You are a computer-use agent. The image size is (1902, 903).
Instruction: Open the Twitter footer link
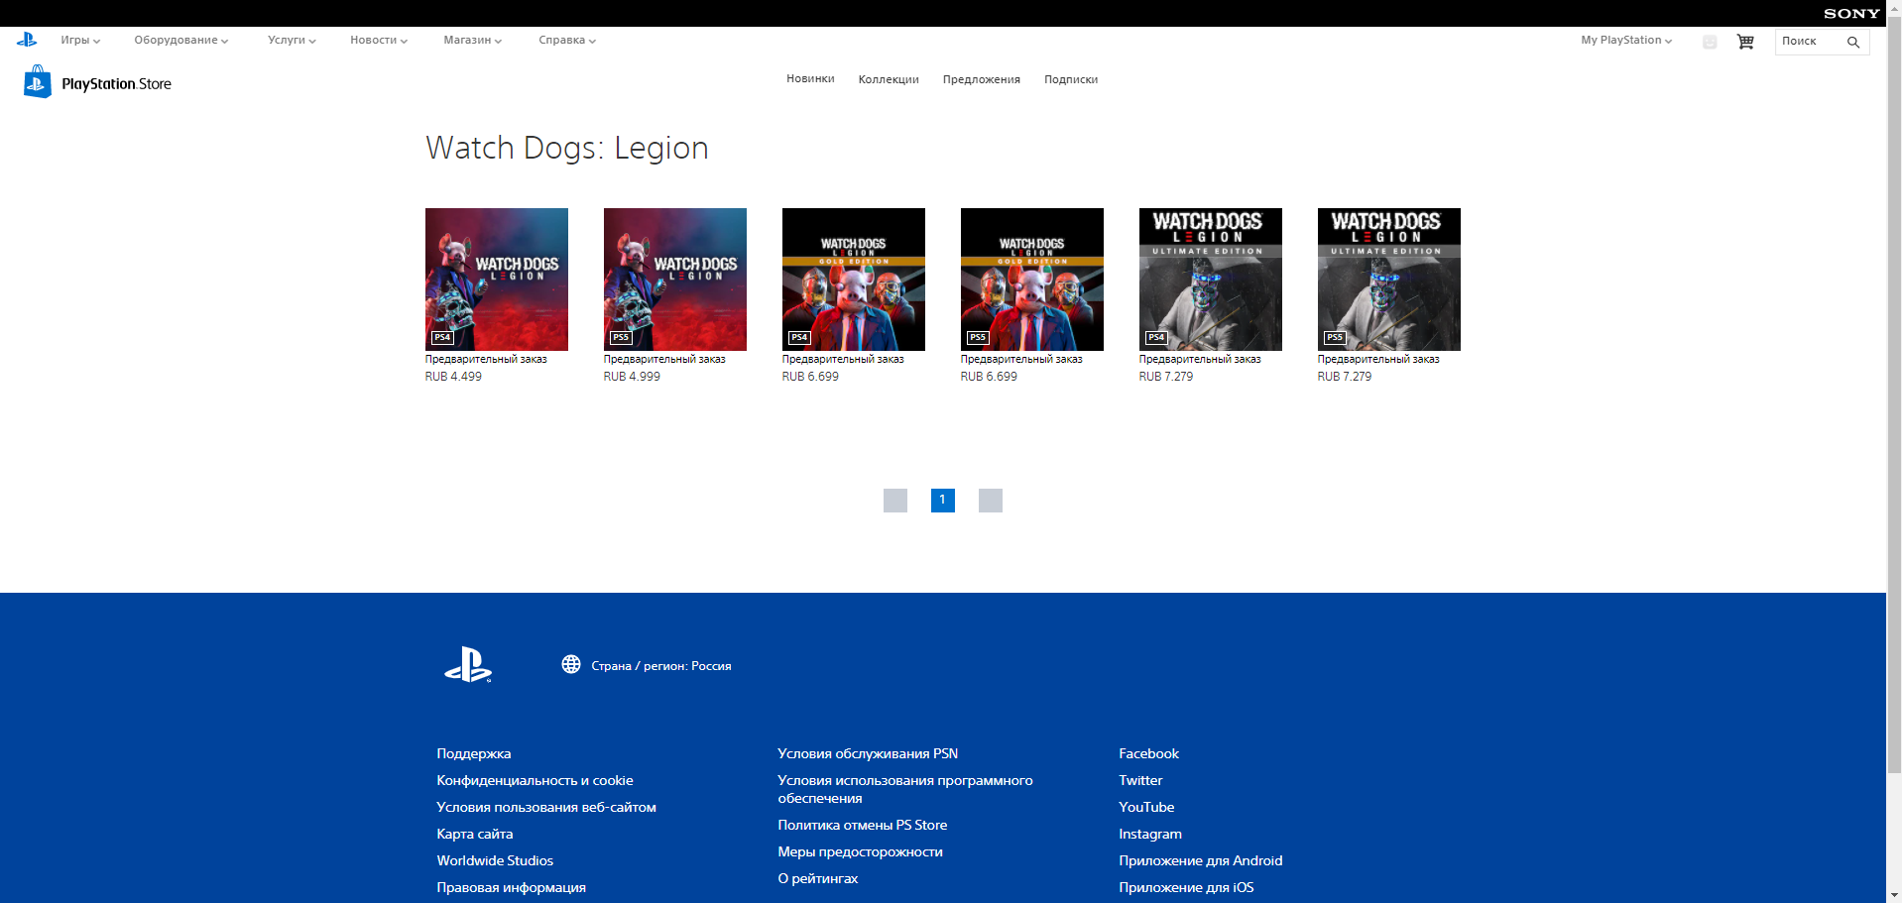point(1140,781)
